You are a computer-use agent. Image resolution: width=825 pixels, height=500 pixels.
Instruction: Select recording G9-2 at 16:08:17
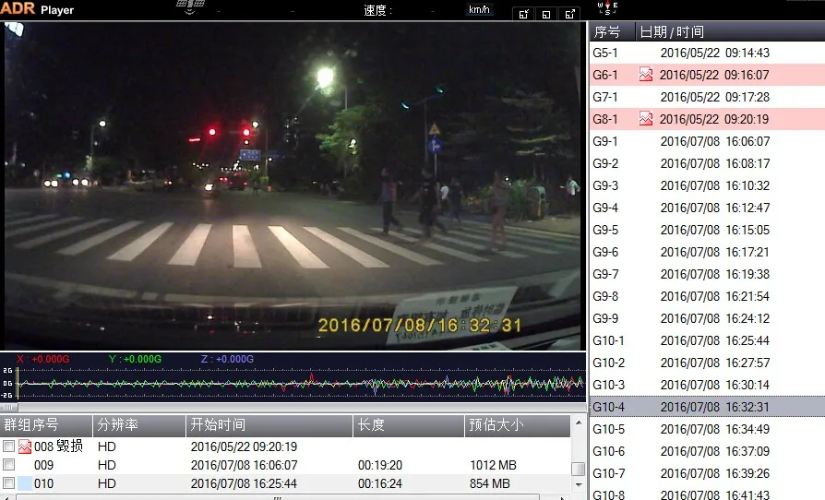tap(707, 163)
